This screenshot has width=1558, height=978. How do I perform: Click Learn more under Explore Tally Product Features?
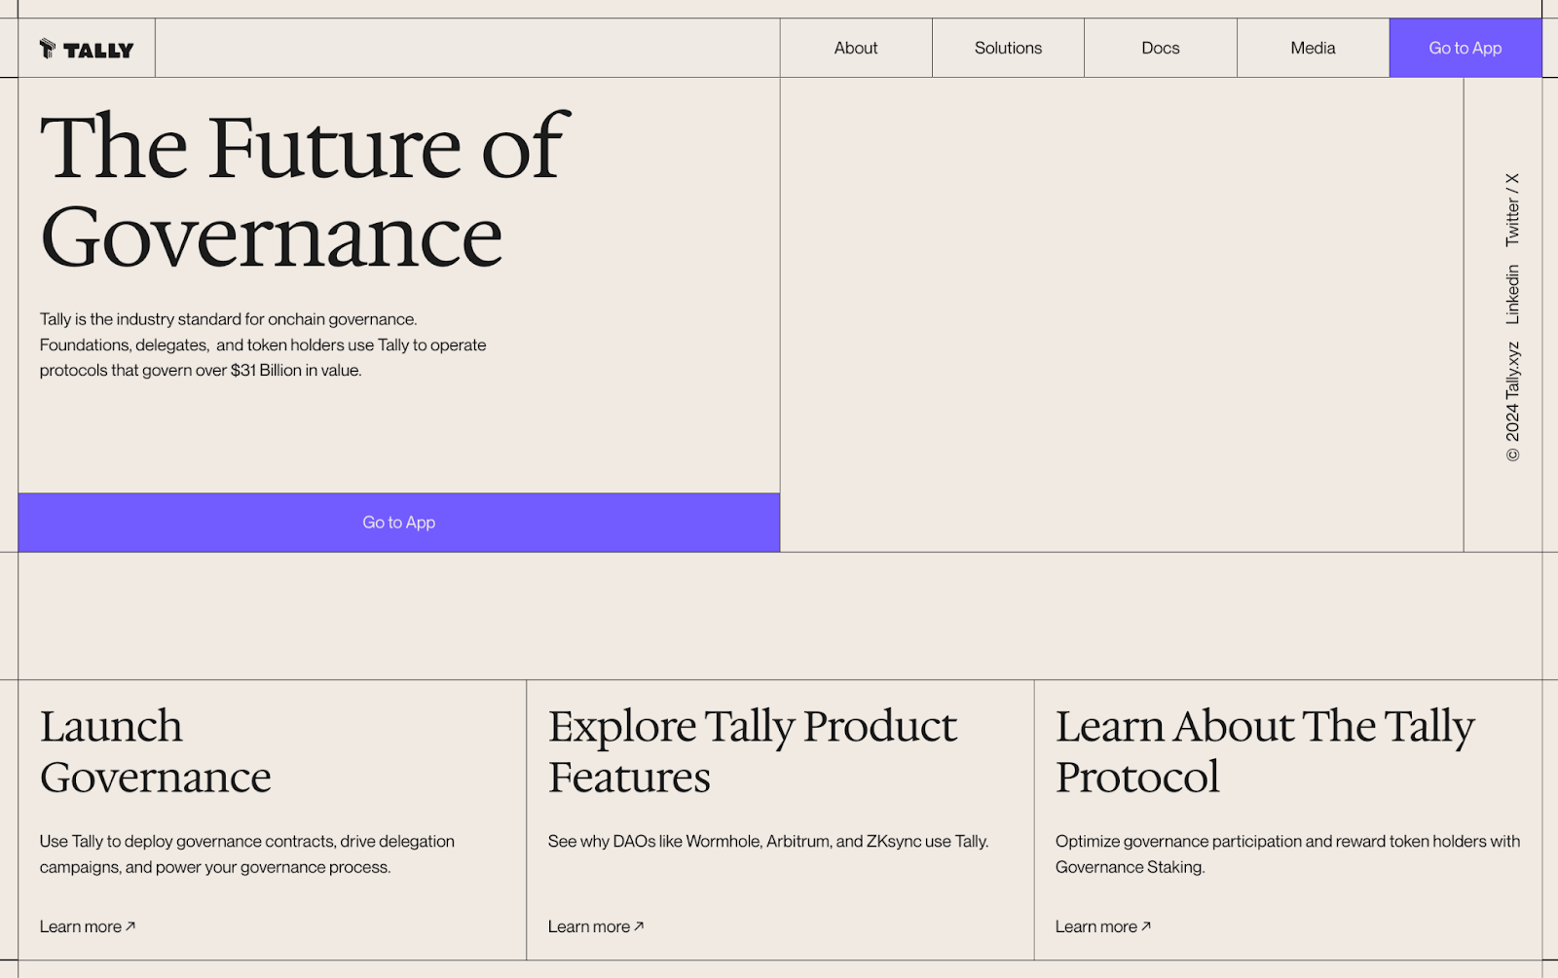click(x=596, y=926)
